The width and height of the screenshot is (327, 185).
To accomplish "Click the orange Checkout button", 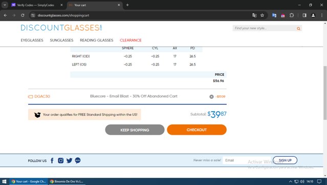I will [197, 130].
